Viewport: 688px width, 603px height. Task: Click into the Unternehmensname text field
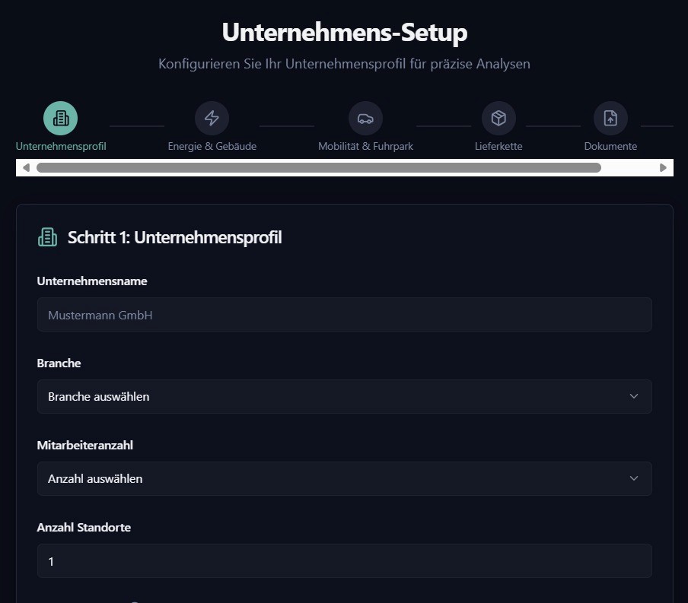(x=344, y=314)
